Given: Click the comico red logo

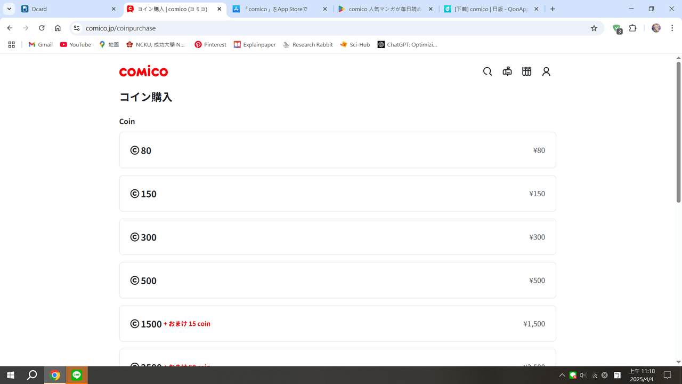Looking at the screenshot, I should pos(143,71).
